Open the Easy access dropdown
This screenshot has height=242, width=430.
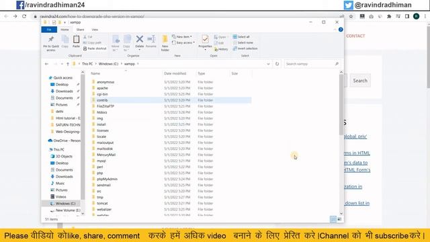pyautogui.click(x=183, y=42)
